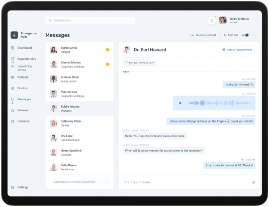Click the 'Thank you very much!' message

(139, 62)
